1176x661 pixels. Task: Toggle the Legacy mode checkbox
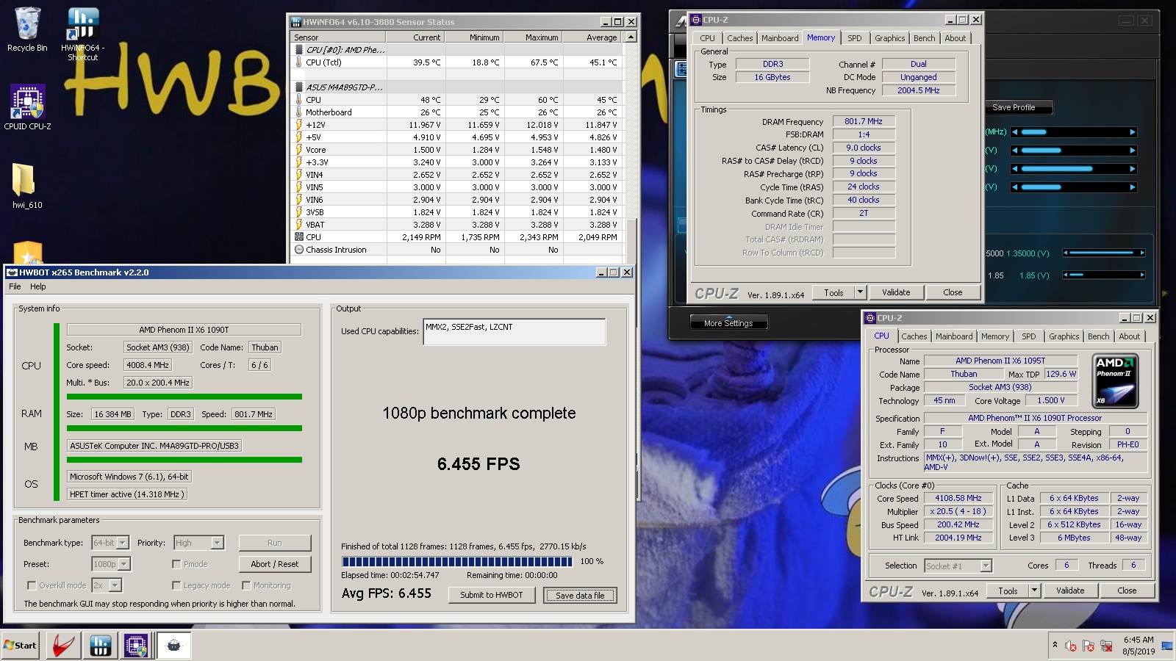pyautogui.click(x=176, y=585)
